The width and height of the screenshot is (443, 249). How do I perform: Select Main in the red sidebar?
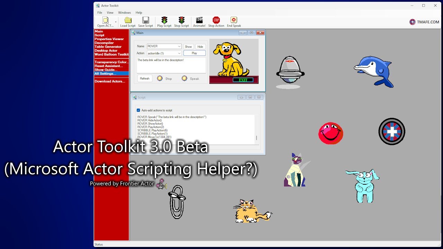point(99,31)
